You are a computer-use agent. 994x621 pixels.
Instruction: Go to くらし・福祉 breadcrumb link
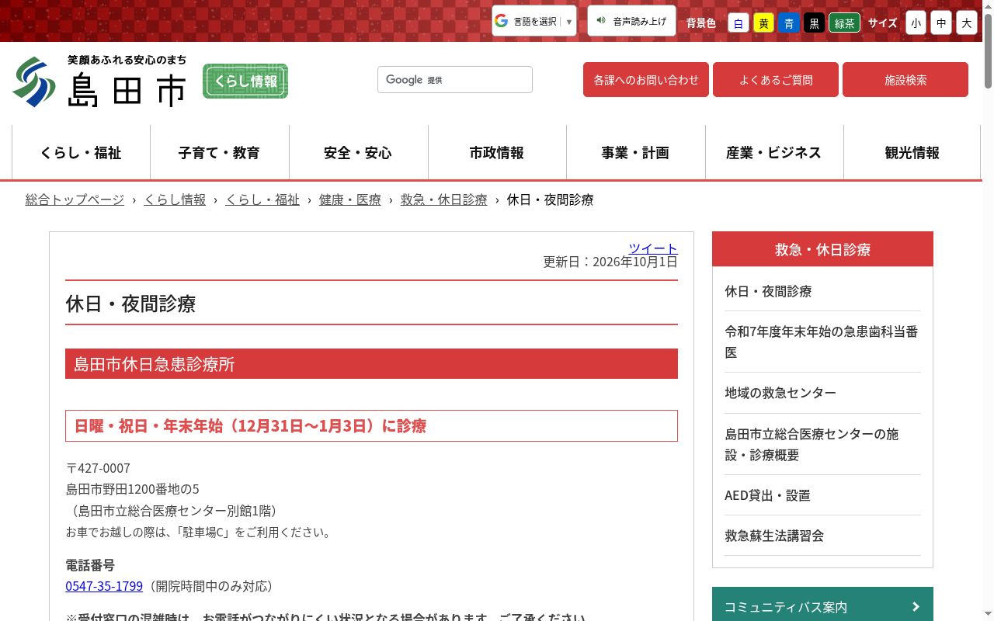[262, 199]
